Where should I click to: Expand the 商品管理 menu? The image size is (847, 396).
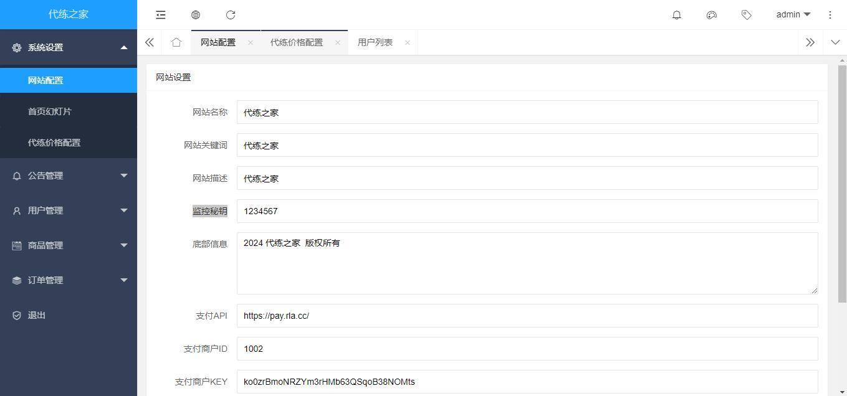124,245
